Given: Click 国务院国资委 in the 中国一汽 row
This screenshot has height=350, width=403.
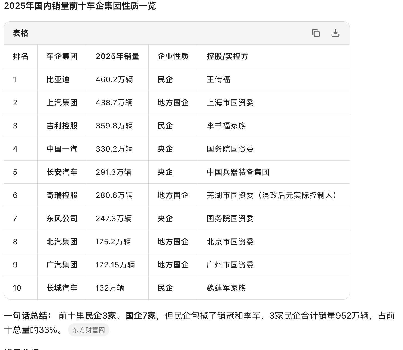Looking at the screenshot, I should pyautogui.click(x=230, y=149).
